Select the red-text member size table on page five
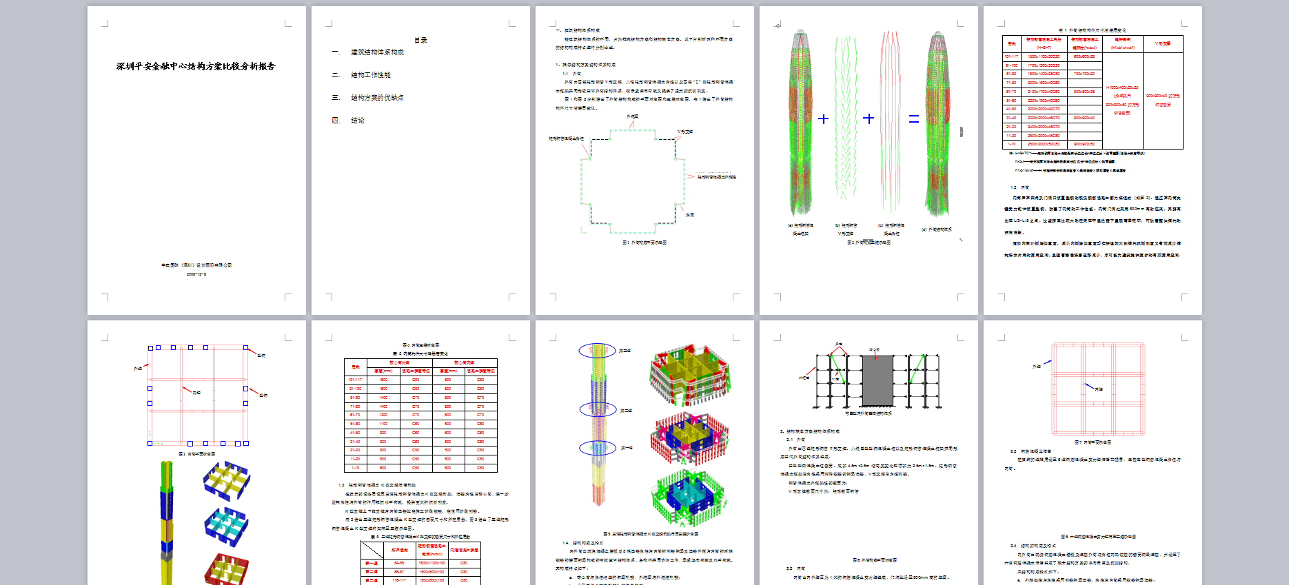 1093,92
